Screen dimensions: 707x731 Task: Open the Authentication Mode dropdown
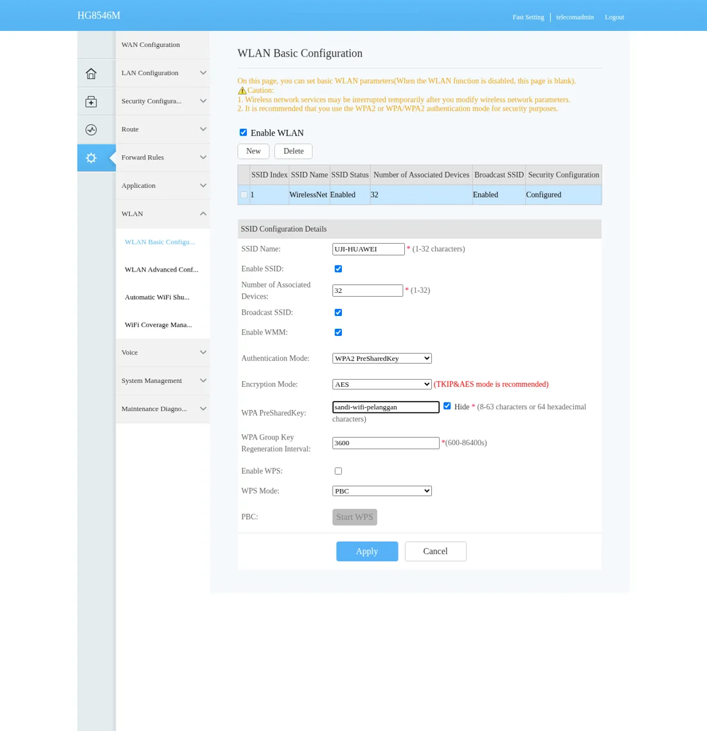[x=382, y=358]
